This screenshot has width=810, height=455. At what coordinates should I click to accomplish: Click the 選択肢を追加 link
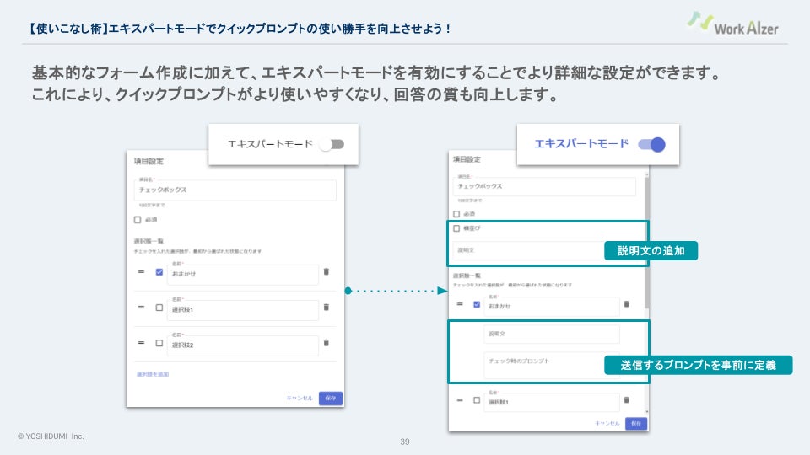pos(153,374)
